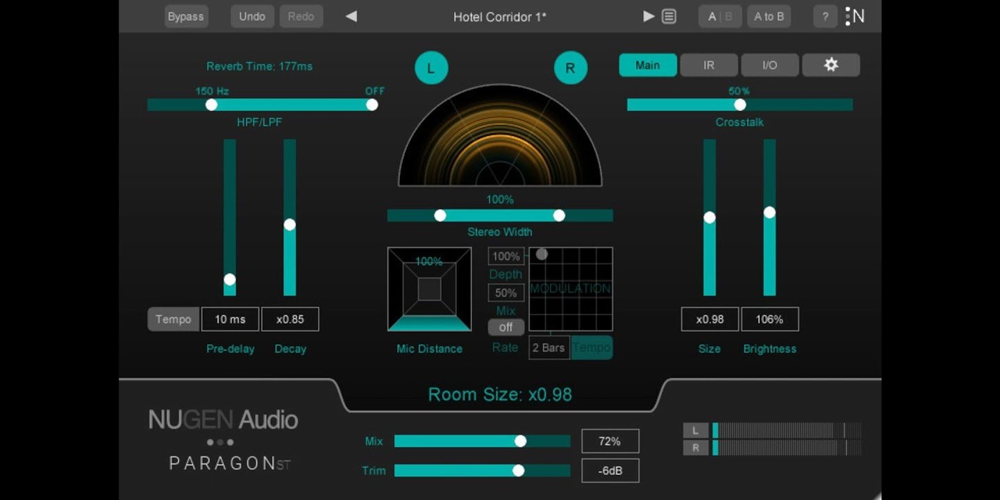Toggle the modulation off switch

(x=506, y=327)
